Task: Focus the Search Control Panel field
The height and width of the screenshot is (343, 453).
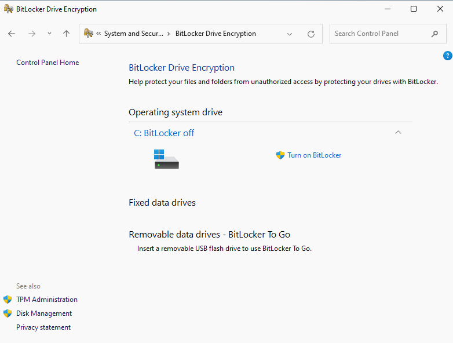Action: (379, 34)
